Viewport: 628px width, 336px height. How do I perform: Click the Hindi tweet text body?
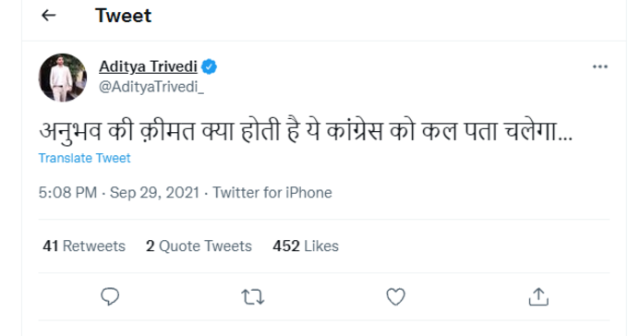[306, 131]
